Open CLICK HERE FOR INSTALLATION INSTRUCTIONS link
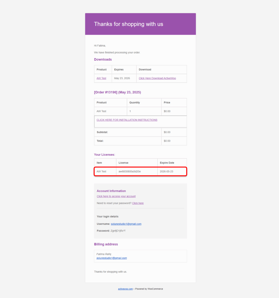The image size is (279, 298). (127, 120)
